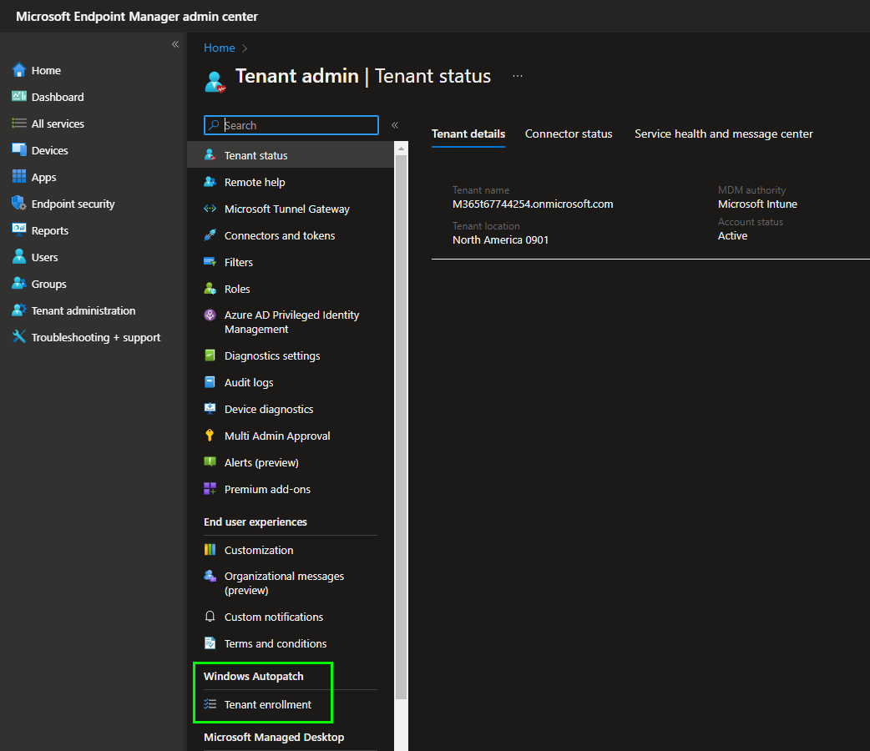Viewport: 870px width, 751px height.
Task: Select the Apps grid icon
Action: click(x=18, y=177)
